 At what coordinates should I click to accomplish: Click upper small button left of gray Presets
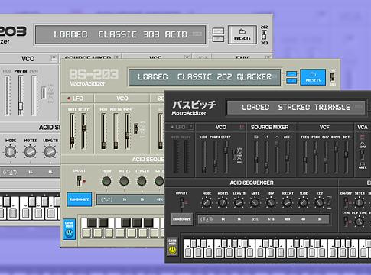[218, 31]
